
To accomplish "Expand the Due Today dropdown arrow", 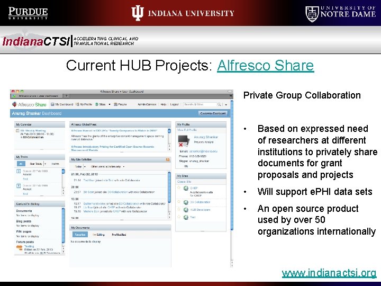I will [x=45, y=164].
